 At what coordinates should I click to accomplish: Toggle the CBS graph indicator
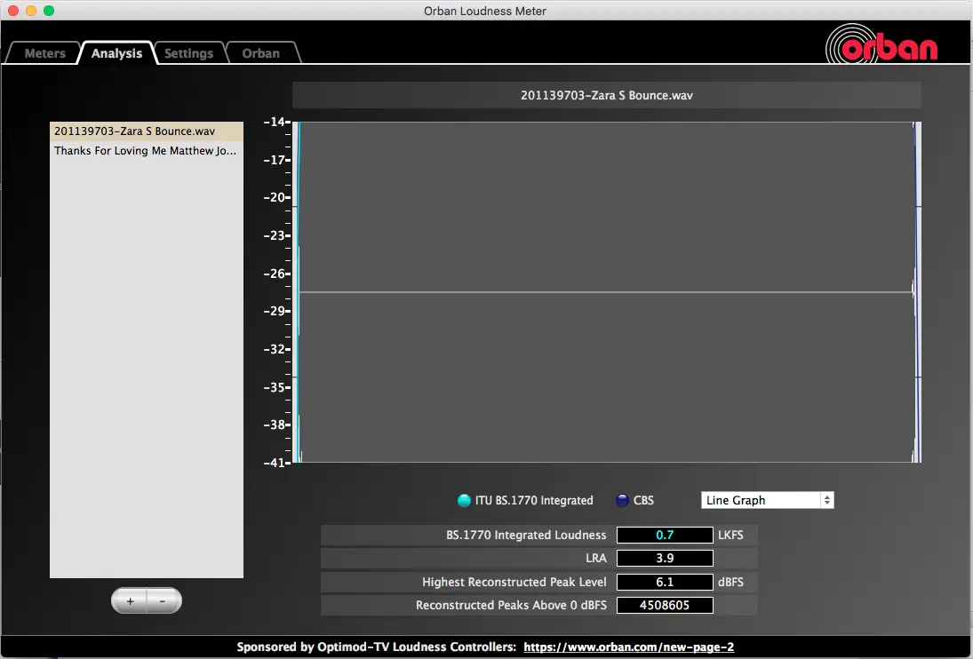click(x=622, y=501)
